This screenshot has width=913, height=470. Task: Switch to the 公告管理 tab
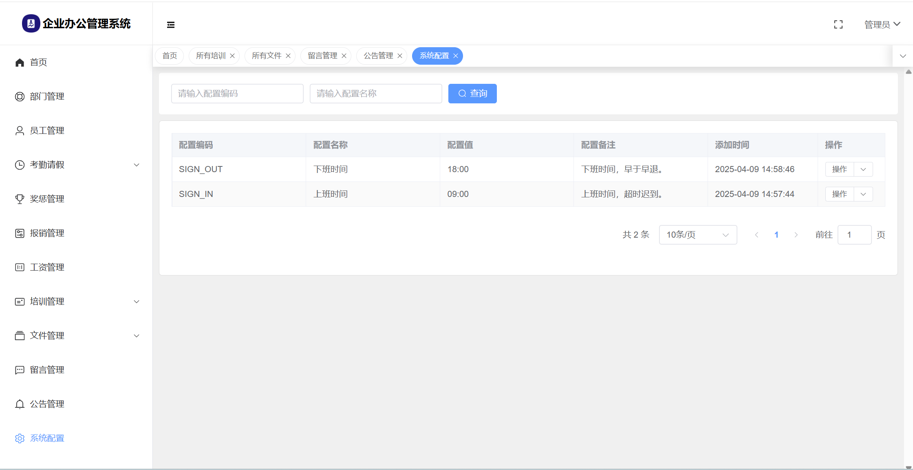pos(378,56)
